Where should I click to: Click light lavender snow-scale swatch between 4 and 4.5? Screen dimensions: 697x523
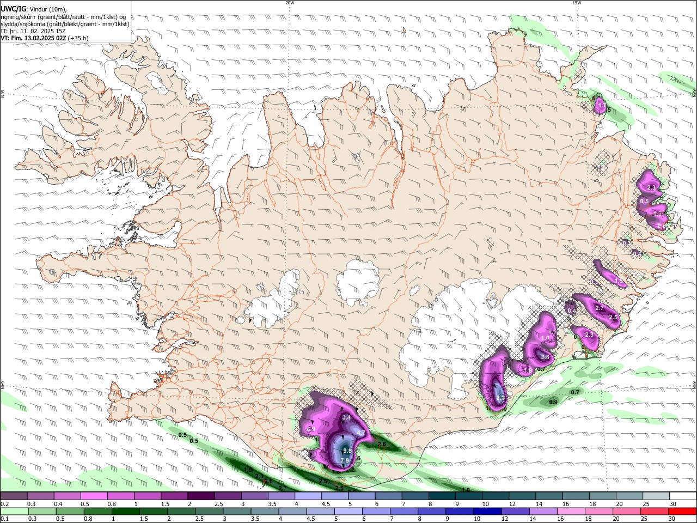coord(309,496)
